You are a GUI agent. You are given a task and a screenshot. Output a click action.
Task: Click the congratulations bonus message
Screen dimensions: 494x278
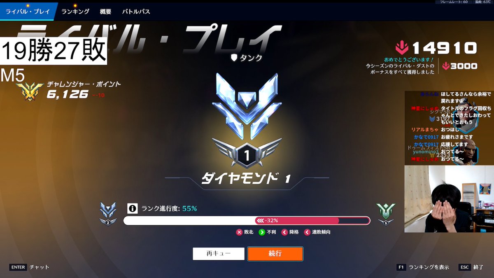(400, 66)
